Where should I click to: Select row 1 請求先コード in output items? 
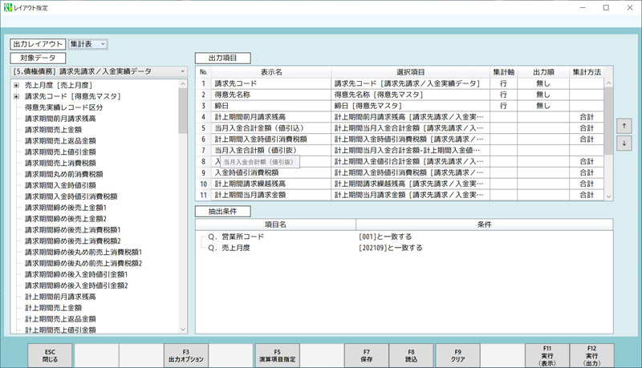[265, 83]
